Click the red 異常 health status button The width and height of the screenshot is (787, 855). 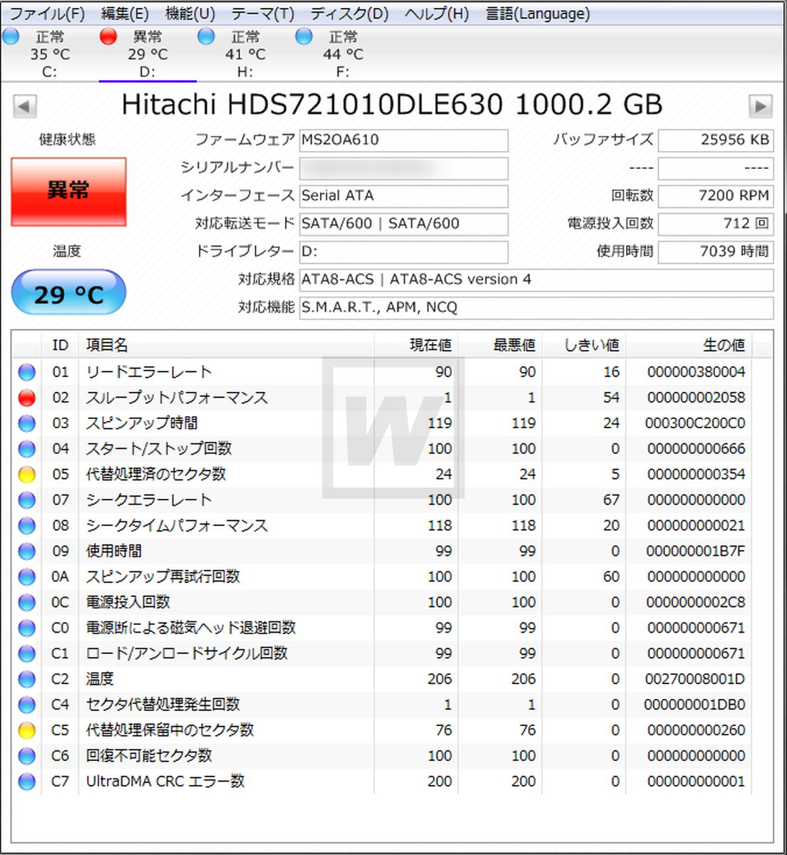tap(68, 192)
